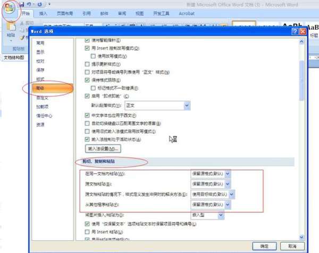Switch to the 视图 ribbon tab
The height and width of the screenshot is (253, 319).
click(139, 14)
